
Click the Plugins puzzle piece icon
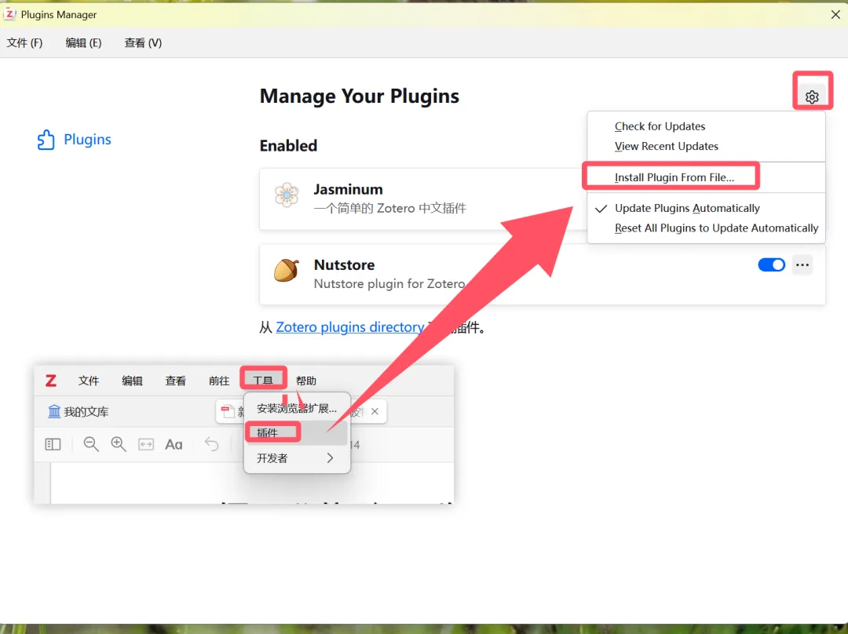point(46,140)
